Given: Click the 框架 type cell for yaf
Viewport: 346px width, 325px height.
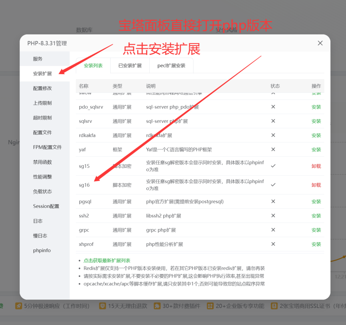Looking at the screenshot, I should pyautogui.click(x=117, y=150).
